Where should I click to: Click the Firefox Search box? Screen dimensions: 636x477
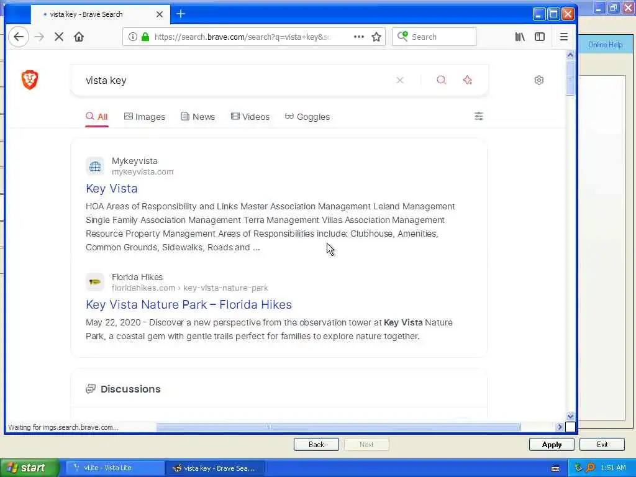[x=434, y=37]
